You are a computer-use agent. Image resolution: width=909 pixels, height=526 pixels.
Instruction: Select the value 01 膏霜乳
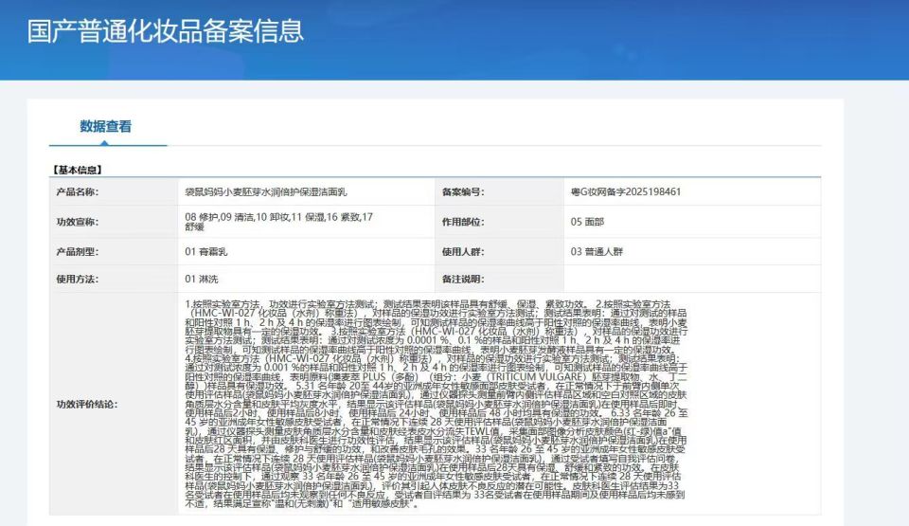point(206,251)
